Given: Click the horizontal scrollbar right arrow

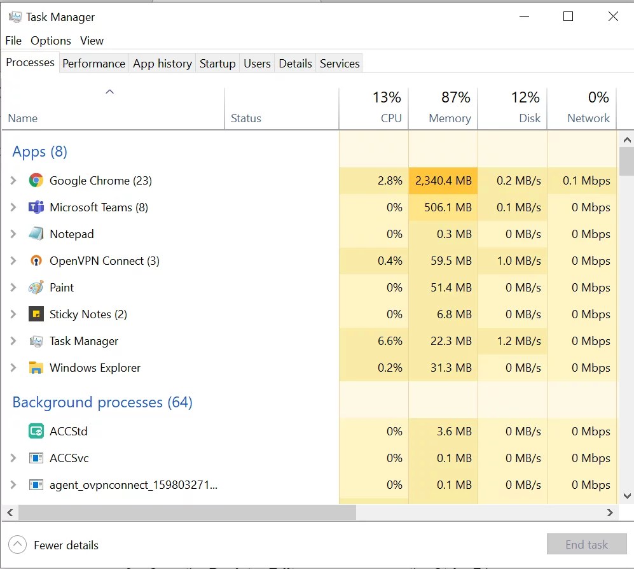Looking at the screenshot, I should tap(610, 513).
